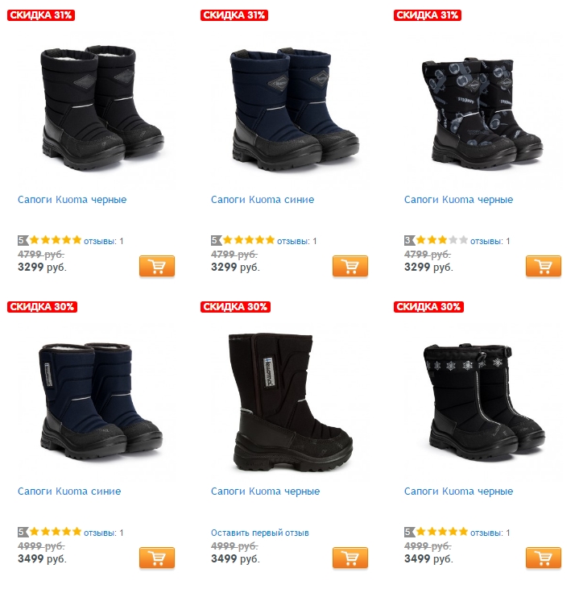
Task: View image of patterned black boots
Action: tap(482, 113)
